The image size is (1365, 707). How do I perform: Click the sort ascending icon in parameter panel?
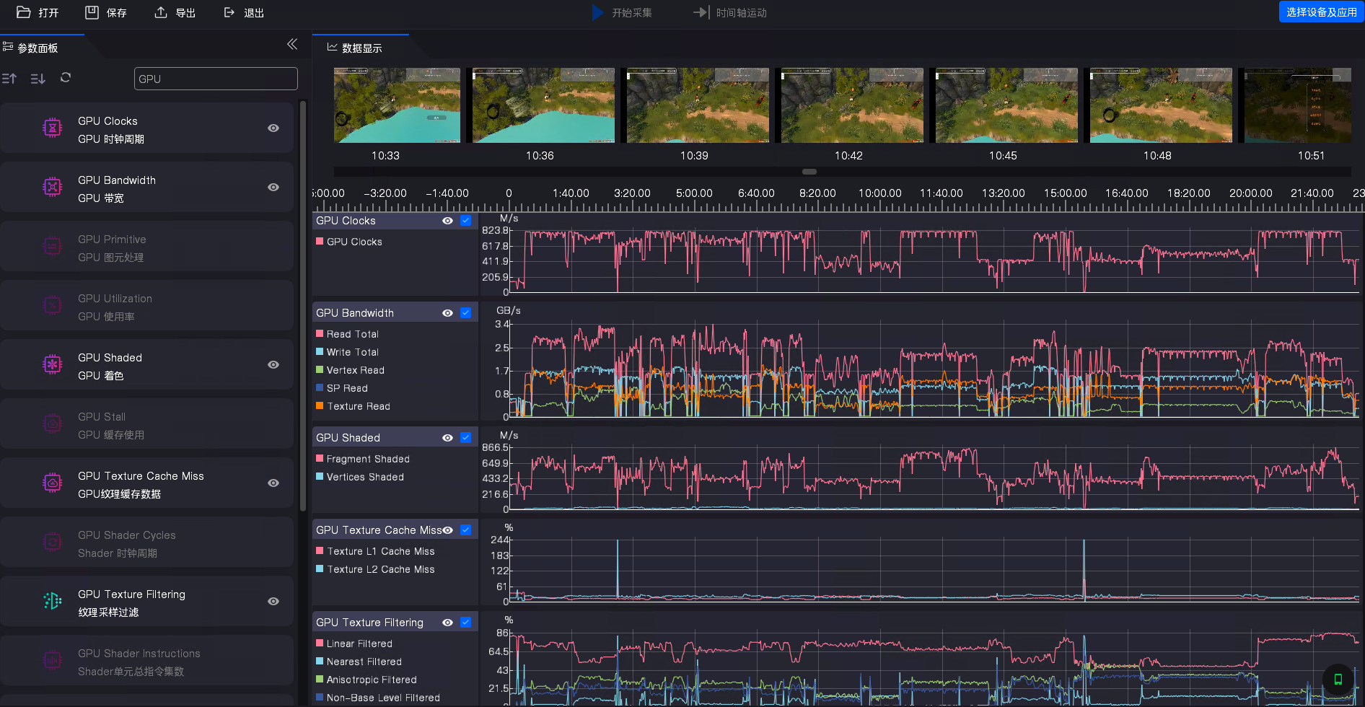9,79
